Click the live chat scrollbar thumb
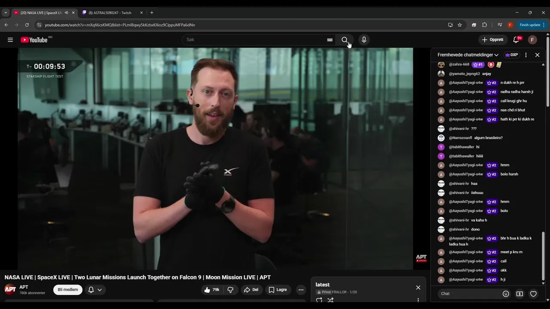 point(543,256)
